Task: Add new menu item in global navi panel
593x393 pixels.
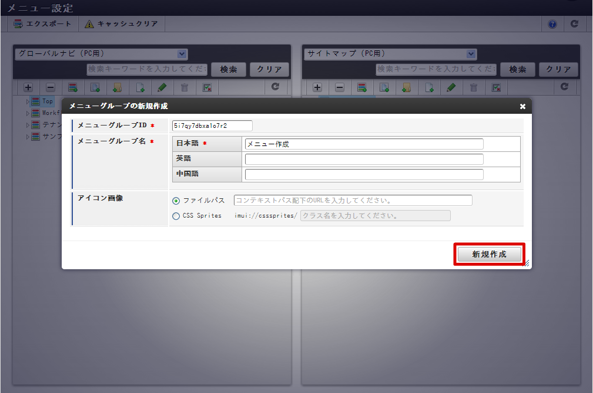Action: [x=140, y=87]
